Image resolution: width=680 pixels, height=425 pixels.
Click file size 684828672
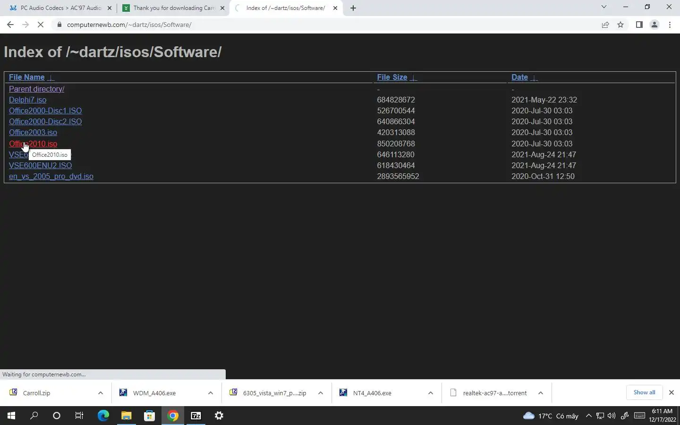pyautogui.click(x=396, y=100)
